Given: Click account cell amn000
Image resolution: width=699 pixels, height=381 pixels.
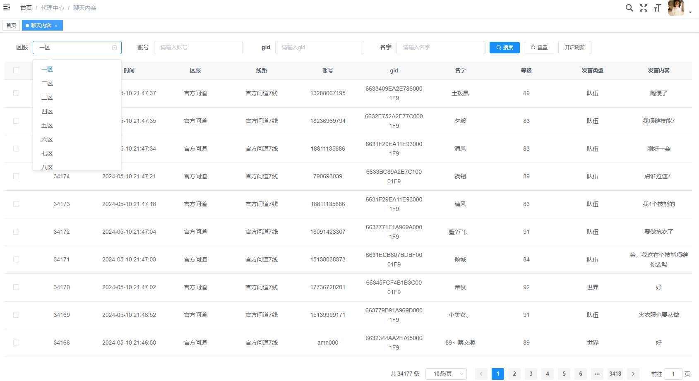Looking at the screenshot, I should click(x=328, y=343).
